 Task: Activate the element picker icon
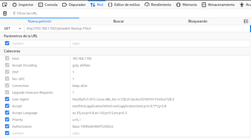(5, 5)
